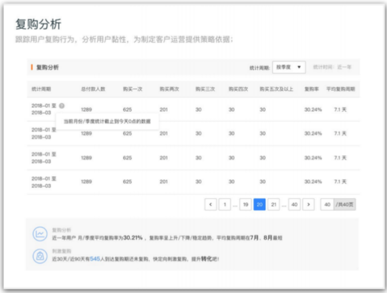
Task: Click the 545 people link
Action: click(x=95, y=259)
